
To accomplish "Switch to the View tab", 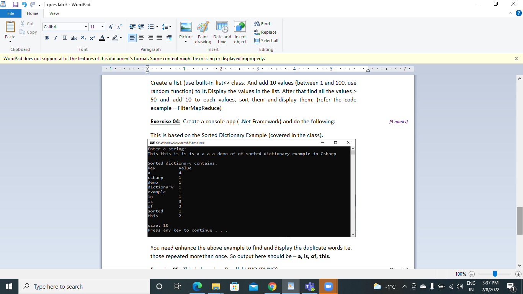I will pyautogui.click(x=54, y=13).
